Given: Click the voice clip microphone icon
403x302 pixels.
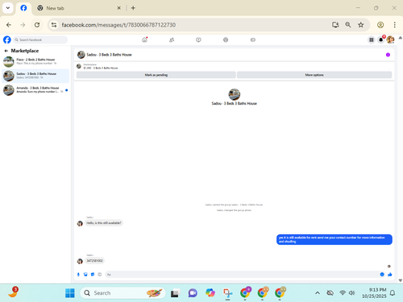Looking at the screenshot, I should point(78,275).
